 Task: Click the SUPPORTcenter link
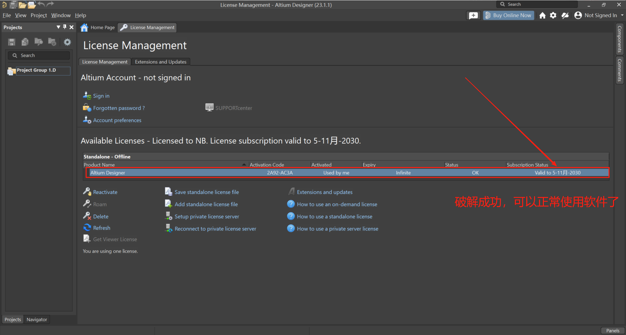[x=234, y=108]
